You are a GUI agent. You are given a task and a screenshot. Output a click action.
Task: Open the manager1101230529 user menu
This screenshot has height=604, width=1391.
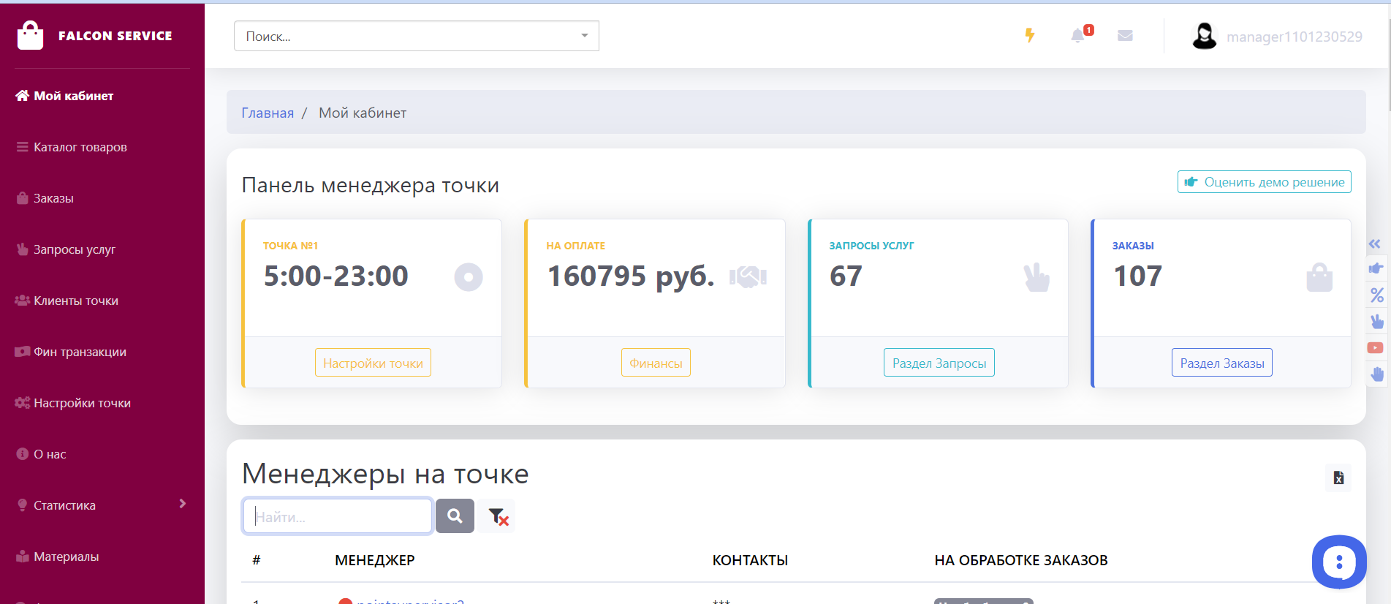point(1277,37)
